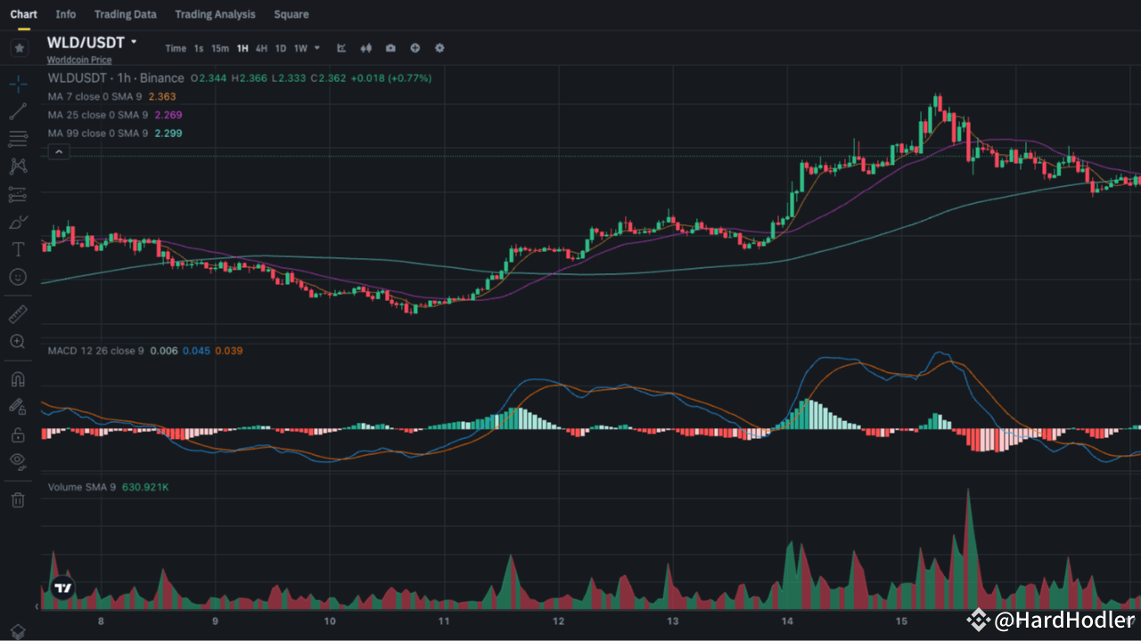Open the Trading Data tab
1141x641 pixels.
126,14
